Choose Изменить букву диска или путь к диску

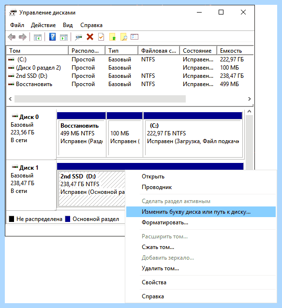[x=201, y=212]
